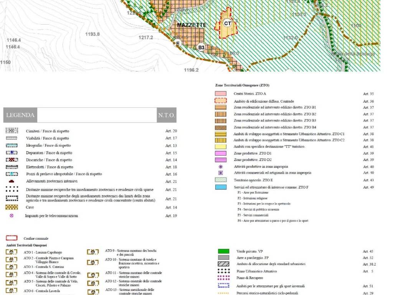This screenshot has width=393, height=295.
Task: Pick the yellow "TT" turistico swatch
Action: 221,147
